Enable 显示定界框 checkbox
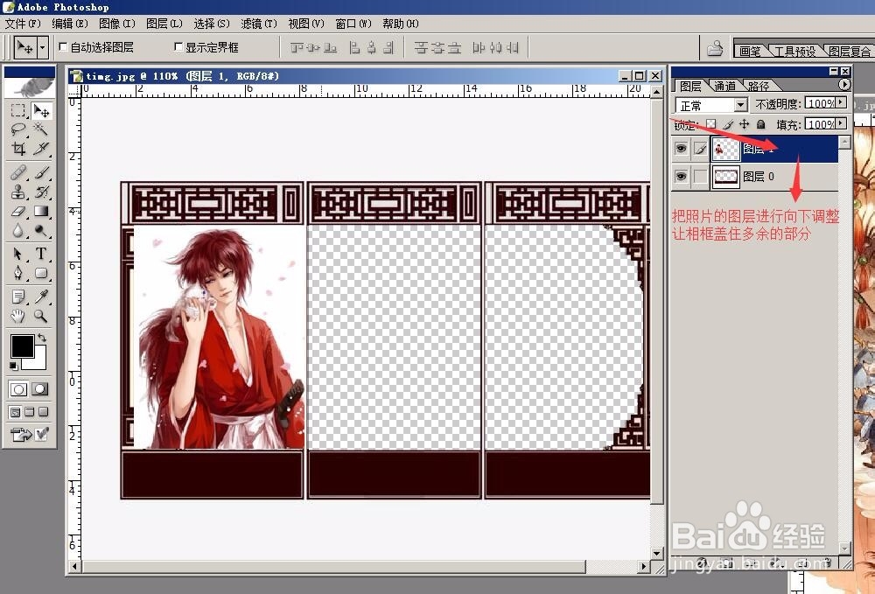Screen dimensions: 875x594 point(178,47)
